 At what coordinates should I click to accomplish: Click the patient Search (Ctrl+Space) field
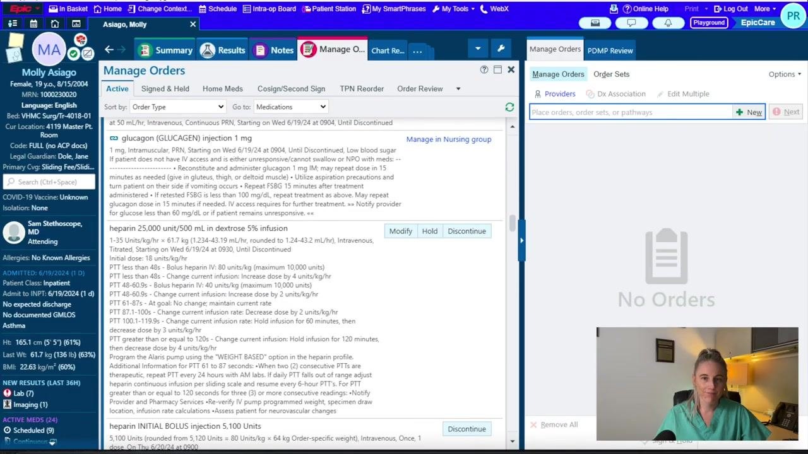tap(49, 182)
